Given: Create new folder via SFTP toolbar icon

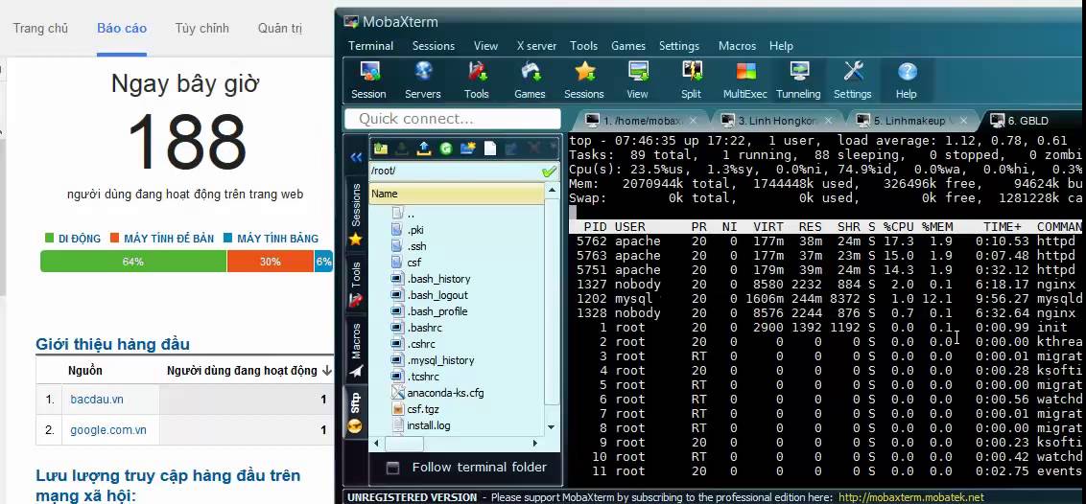Looking at the screenshot, I should point(468,148).
